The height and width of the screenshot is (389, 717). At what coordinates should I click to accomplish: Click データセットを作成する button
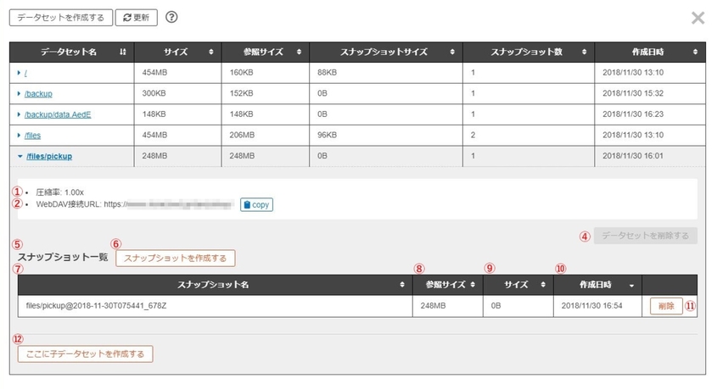(60, 17)
